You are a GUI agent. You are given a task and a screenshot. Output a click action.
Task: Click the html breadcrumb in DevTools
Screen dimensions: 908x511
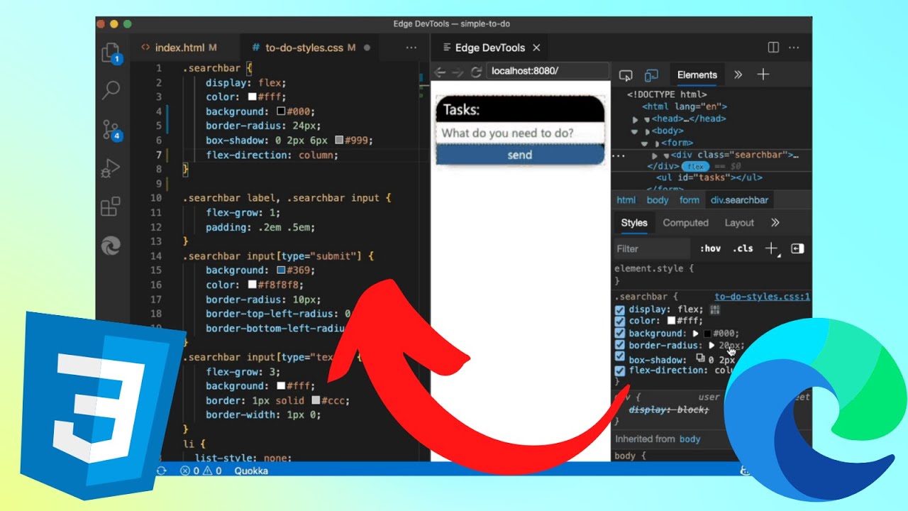(x=626, y=200)
